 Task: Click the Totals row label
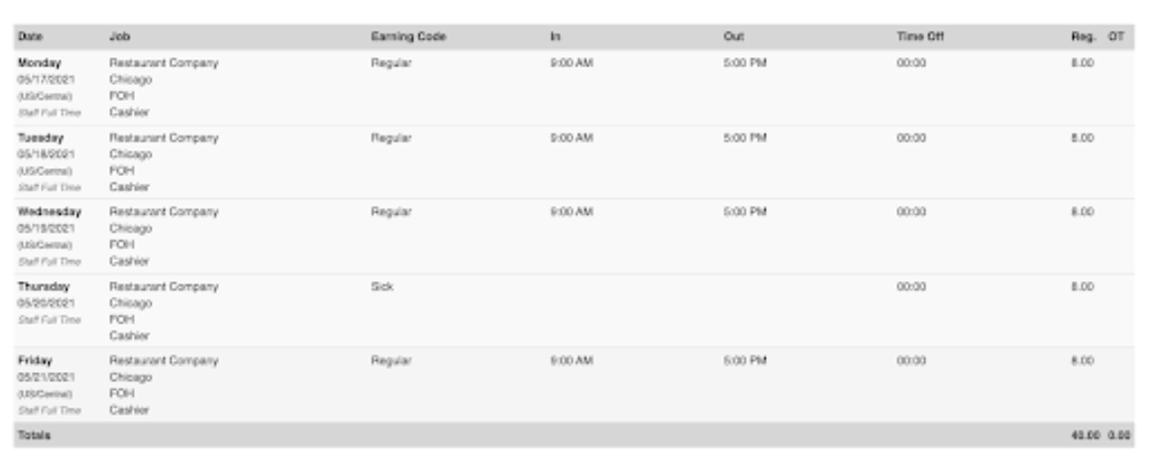34,434
